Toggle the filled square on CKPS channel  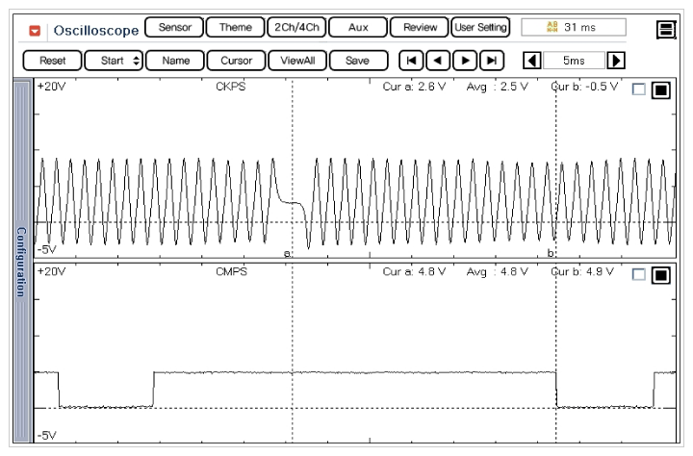pyautogui.click(x=660, y=90)
